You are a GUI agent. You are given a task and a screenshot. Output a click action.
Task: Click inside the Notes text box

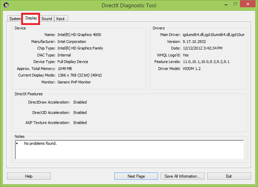point(129,149)
